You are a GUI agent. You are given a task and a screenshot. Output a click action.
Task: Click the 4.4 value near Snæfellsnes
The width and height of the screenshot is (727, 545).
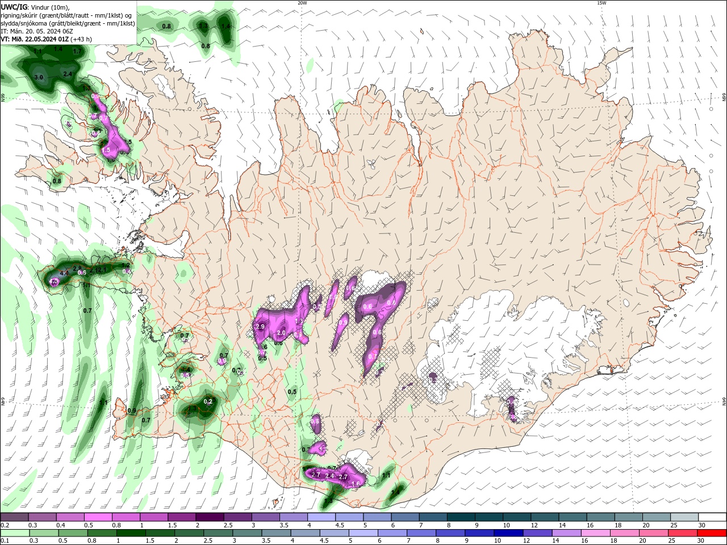pos(64,274)
